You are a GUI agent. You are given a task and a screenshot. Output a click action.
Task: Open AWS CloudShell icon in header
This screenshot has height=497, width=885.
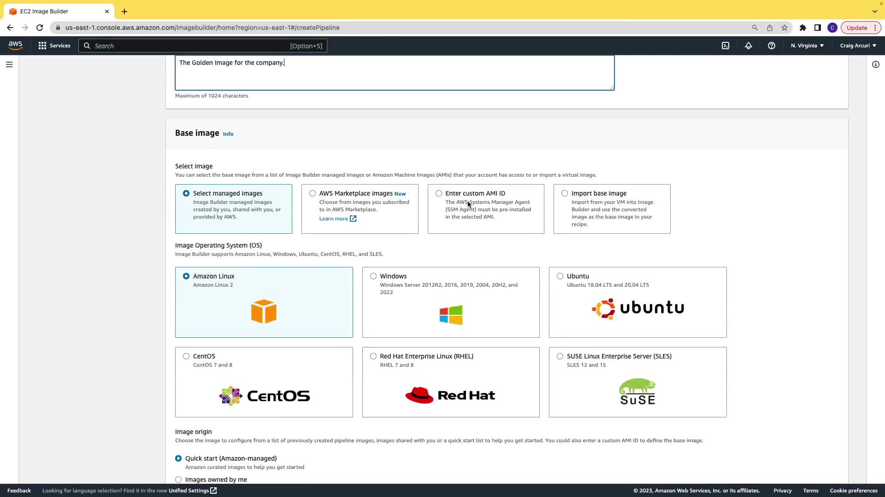(726, 46)
